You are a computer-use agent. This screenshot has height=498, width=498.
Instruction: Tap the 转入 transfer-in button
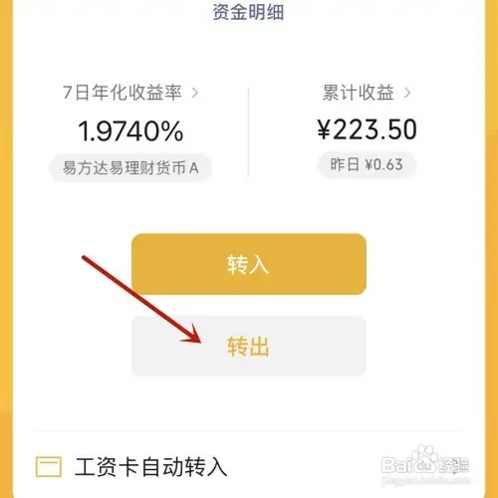pyautogui.click(x=249, y=264)
